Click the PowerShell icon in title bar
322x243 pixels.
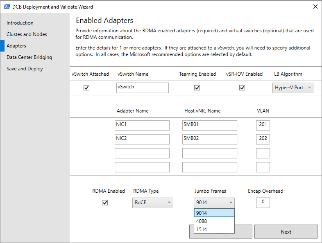tap(6, 7)
